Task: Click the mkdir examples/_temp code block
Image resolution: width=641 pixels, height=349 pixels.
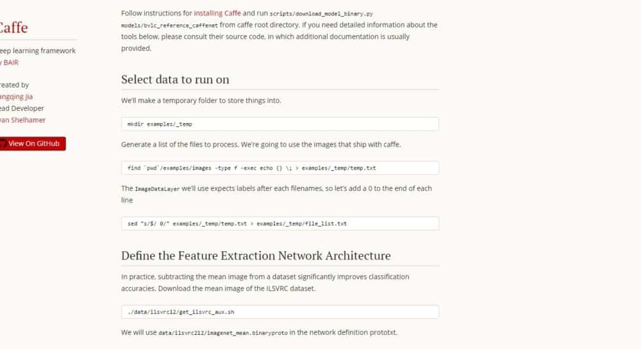Action: pos(279,124)
